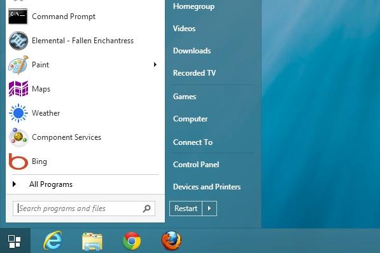Click the All Programs label
Image resolution: width=380 pixels, height=253 pixels.
51,184
